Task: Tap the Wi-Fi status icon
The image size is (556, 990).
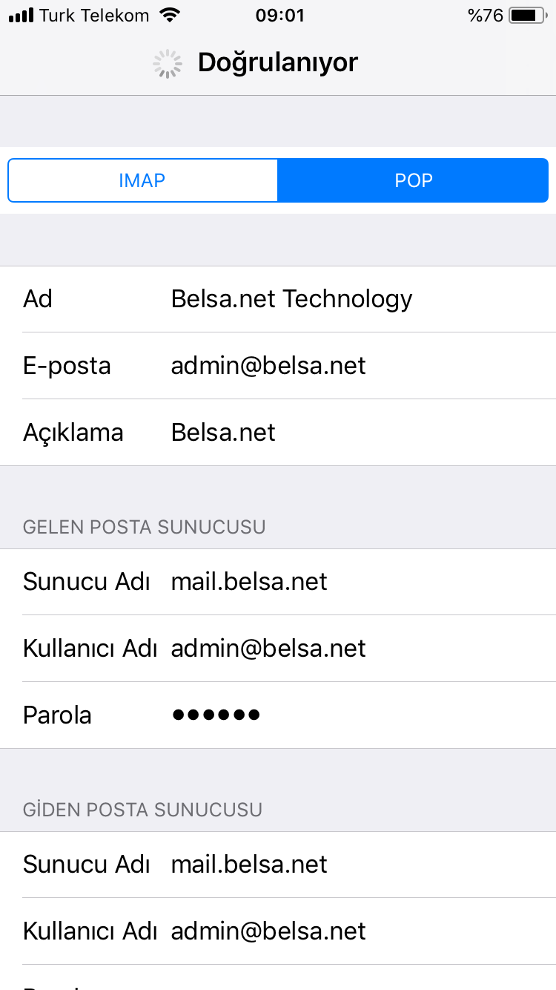Action: coord(170,16)
